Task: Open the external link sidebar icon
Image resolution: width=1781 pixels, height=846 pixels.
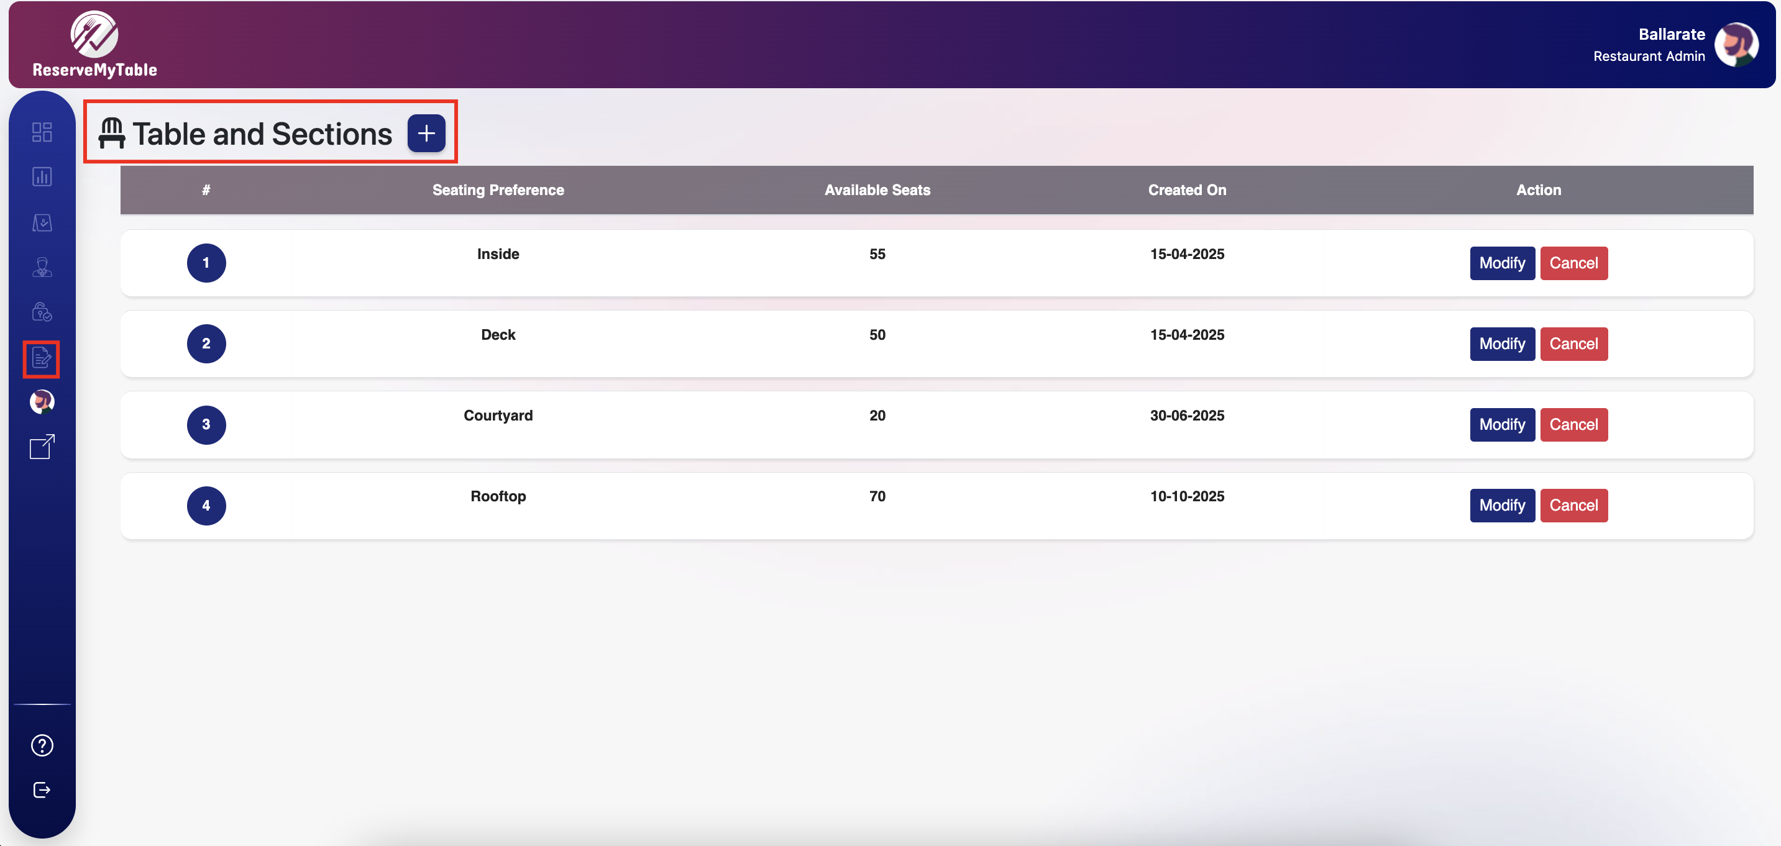Action: (42, 447)
